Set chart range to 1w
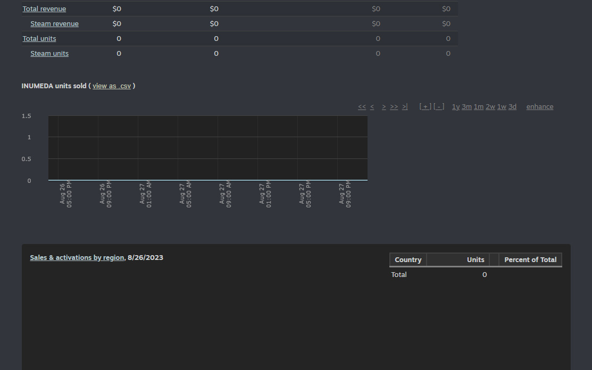Viewport: 592px width, 370px height. 502,107
